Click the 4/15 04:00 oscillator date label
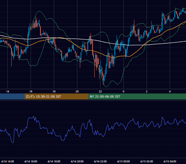The width and height of the screenshot is (186, 164). click(x=170, y=161)
